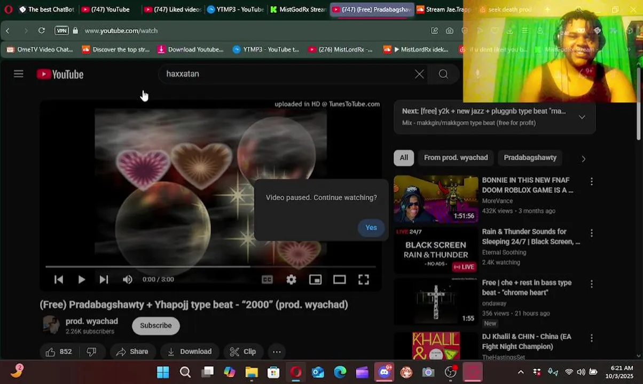
Task: Go to YouTube home via logo
Action: coord(60,74)
